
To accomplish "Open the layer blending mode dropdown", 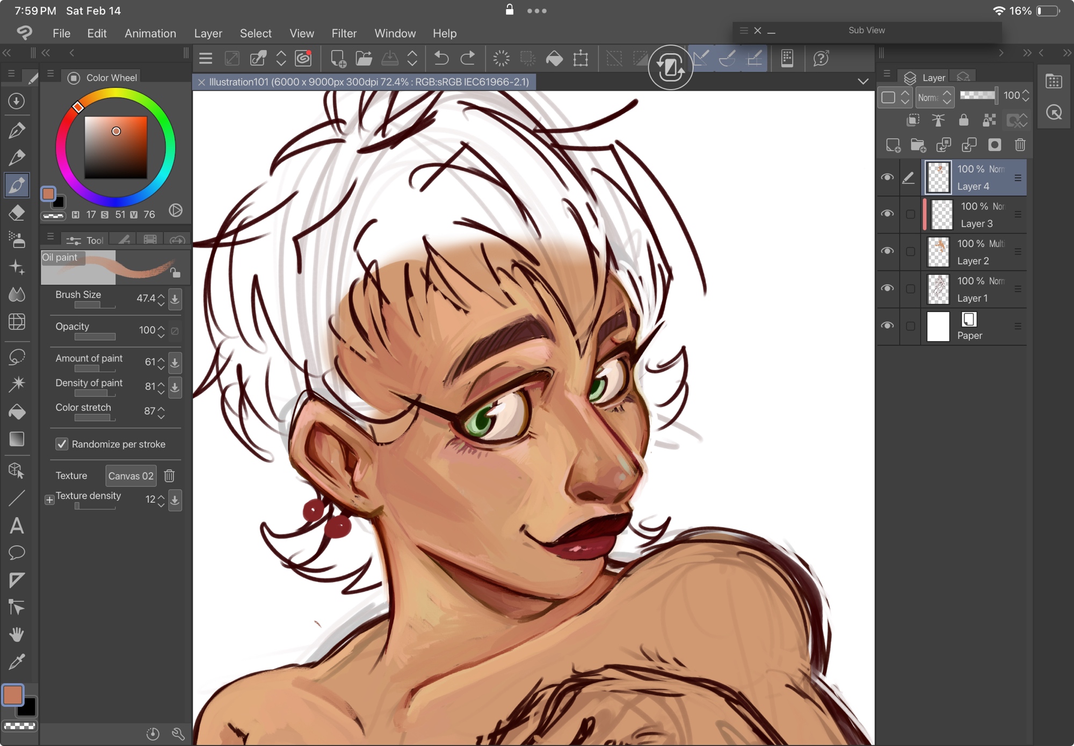I will [x=934, y=97].
